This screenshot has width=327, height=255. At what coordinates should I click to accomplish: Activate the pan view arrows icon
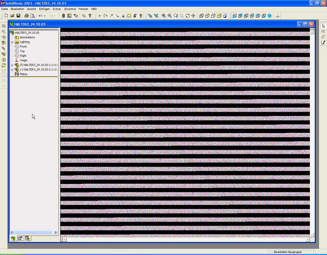(193, 16)
